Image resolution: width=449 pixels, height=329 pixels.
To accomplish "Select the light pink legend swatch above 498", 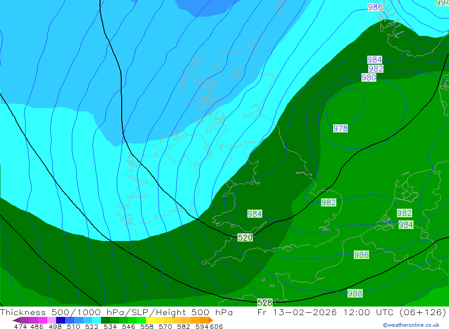I will click(x=52, y=320).
